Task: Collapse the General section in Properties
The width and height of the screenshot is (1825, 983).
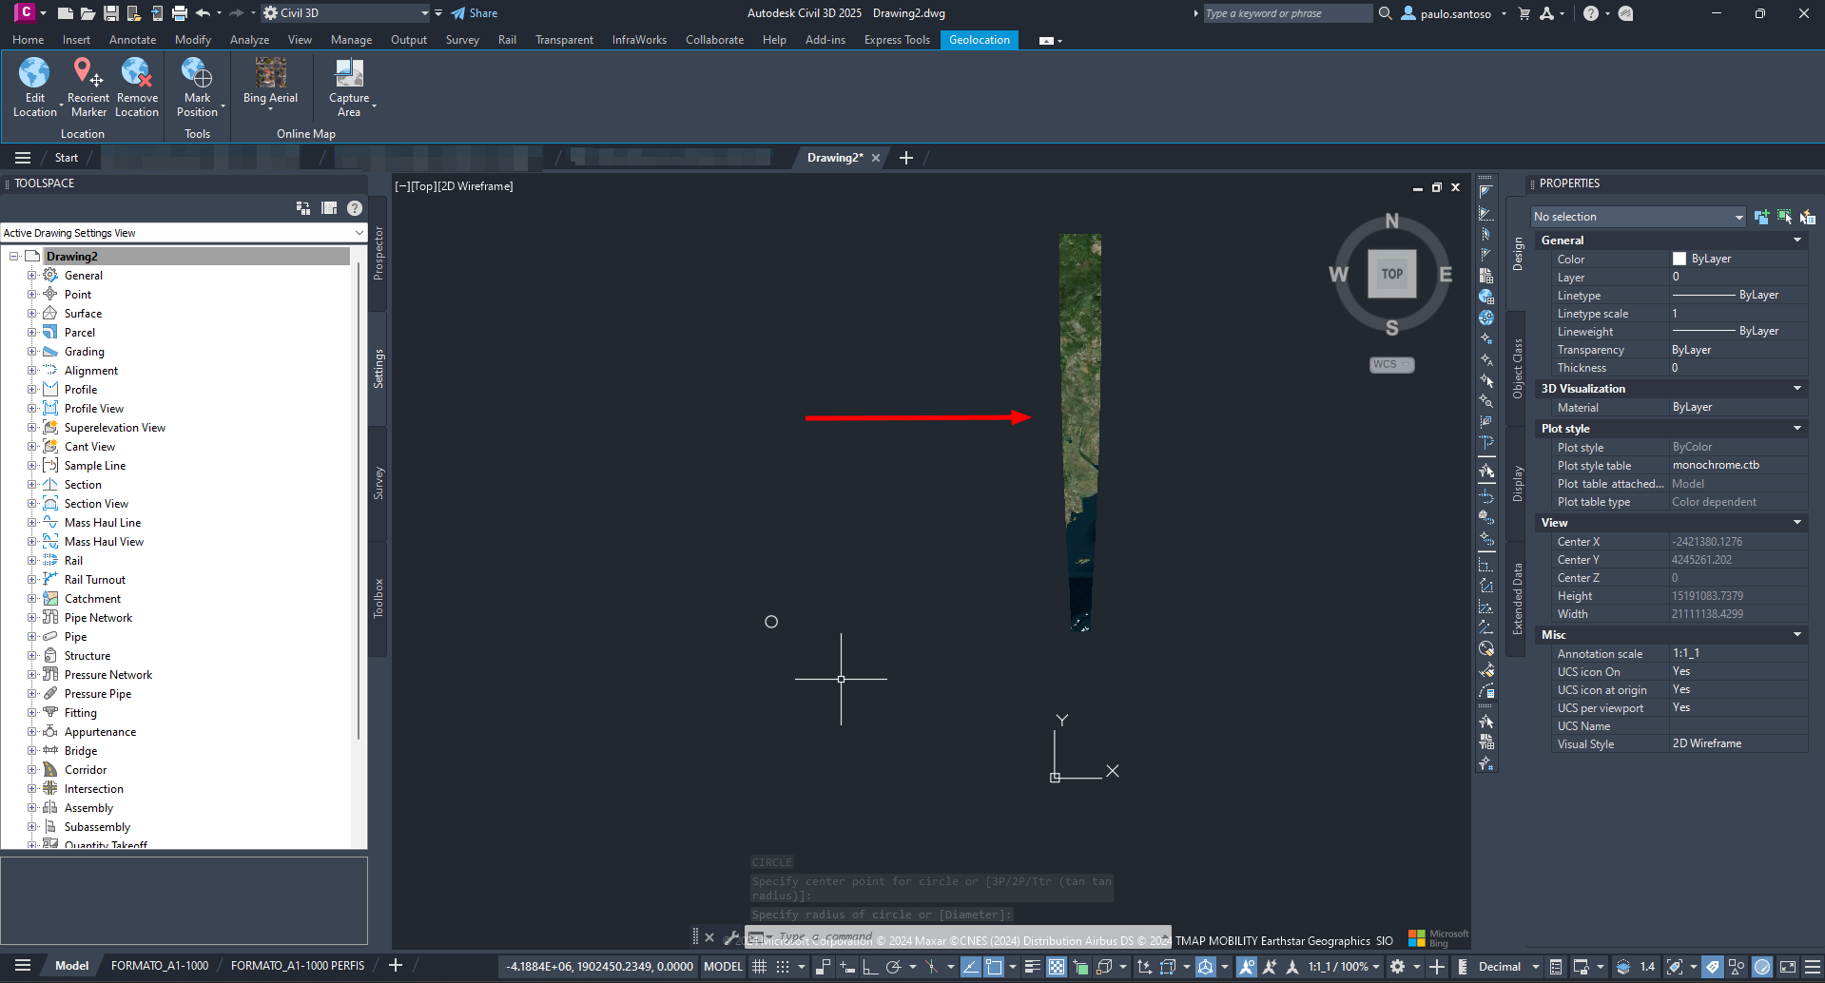Action: click(1797, 241)
